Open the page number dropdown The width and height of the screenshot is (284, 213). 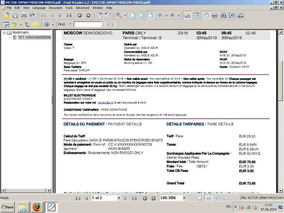pyautogui.click(x=119, y=198)
